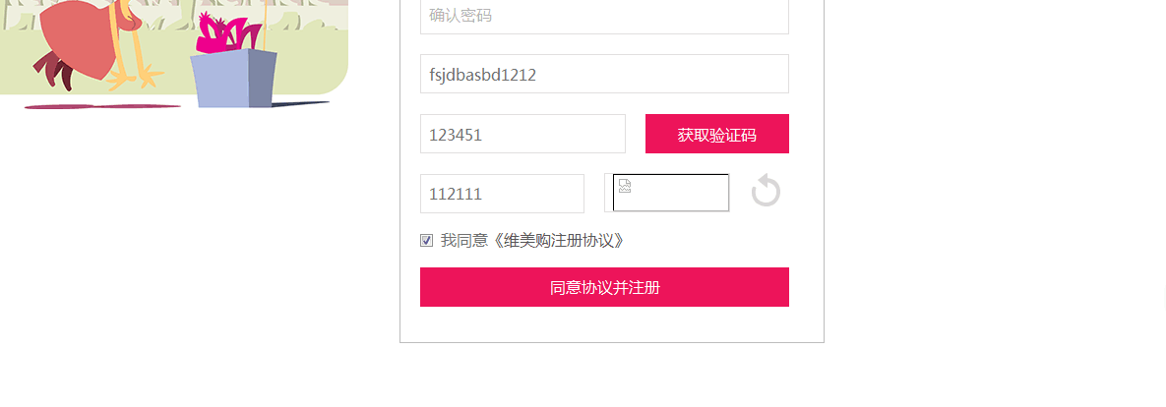The height and width of the screenshot is (407, 1166).
Task: Focus the 确认密码 input field
Action: tap(604, 17)
